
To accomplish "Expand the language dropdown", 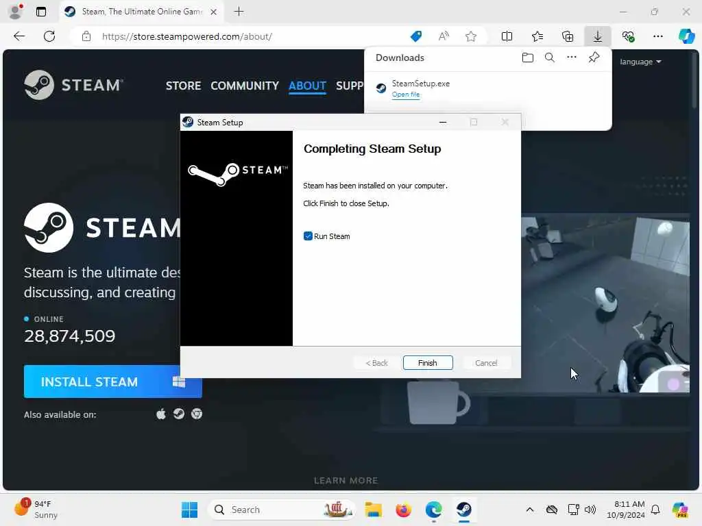I will tap(640, 62).
